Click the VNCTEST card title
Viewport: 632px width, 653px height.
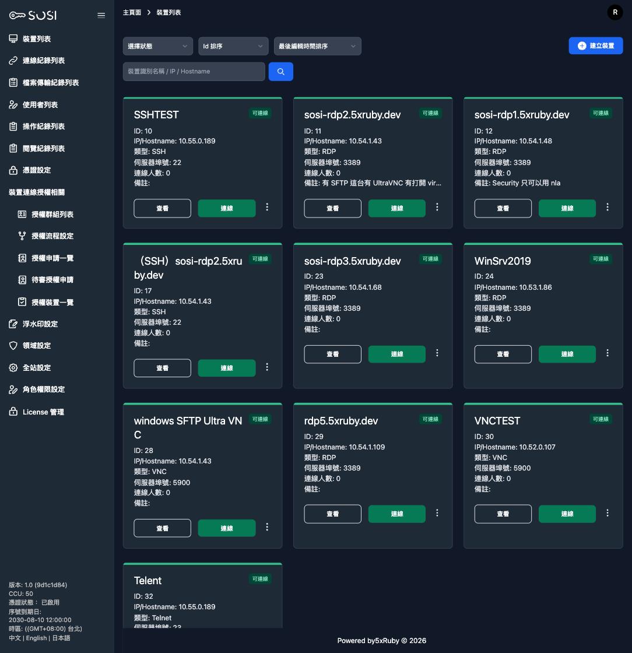(497, 421)
